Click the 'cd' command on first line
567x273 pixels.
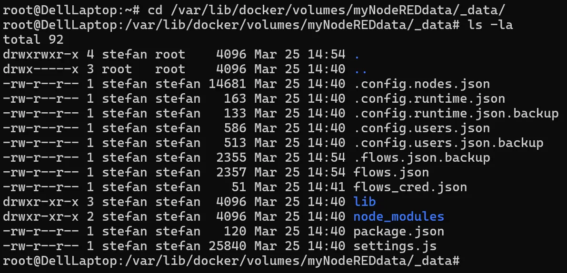tap(155, 10)
